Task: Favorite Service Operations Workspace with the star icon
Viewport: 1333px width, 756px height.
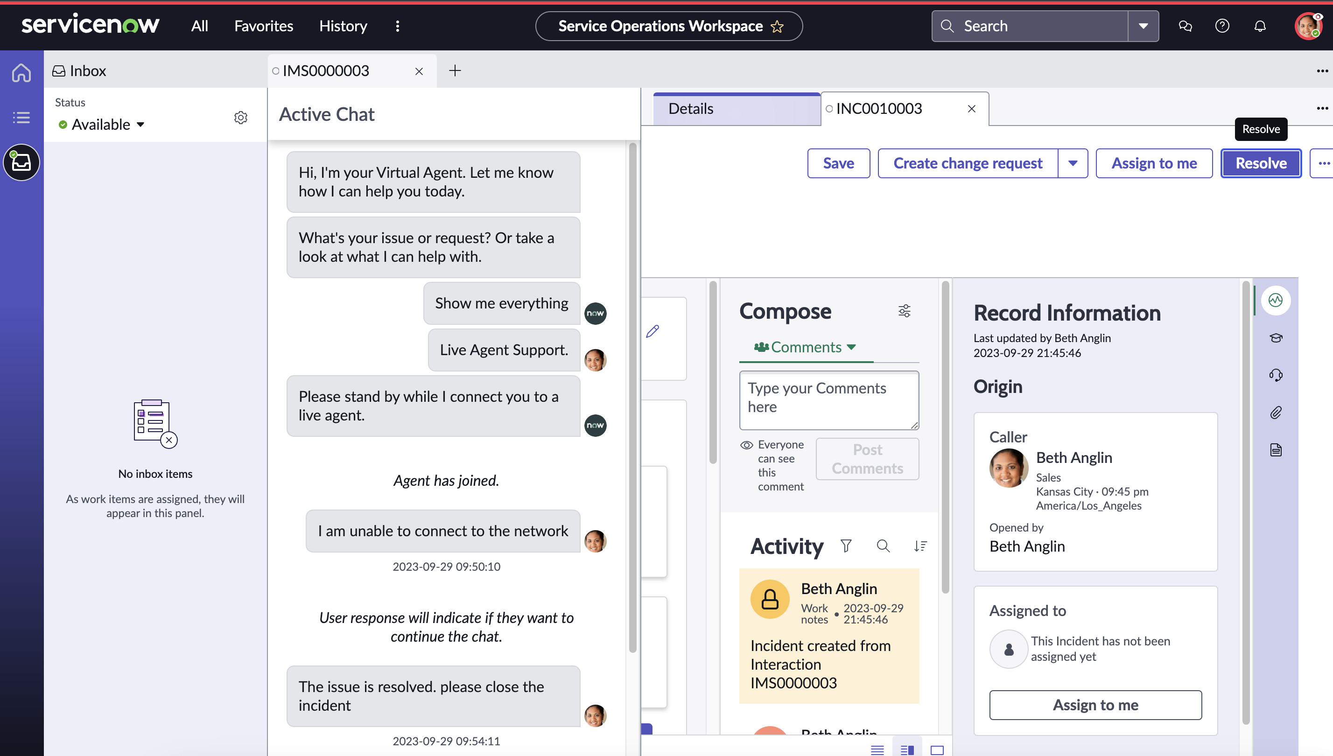Action: click(778, 26)
